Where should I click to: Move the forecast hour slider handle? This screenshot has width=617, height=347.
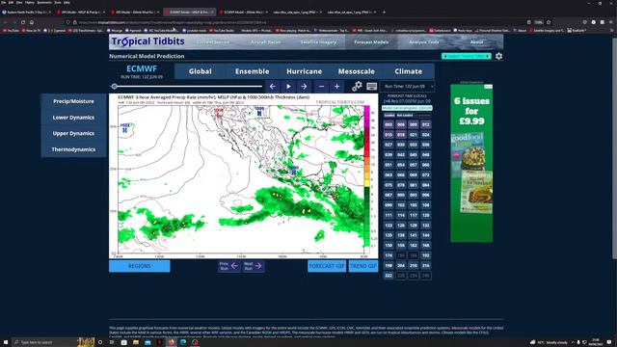[114, 86]
